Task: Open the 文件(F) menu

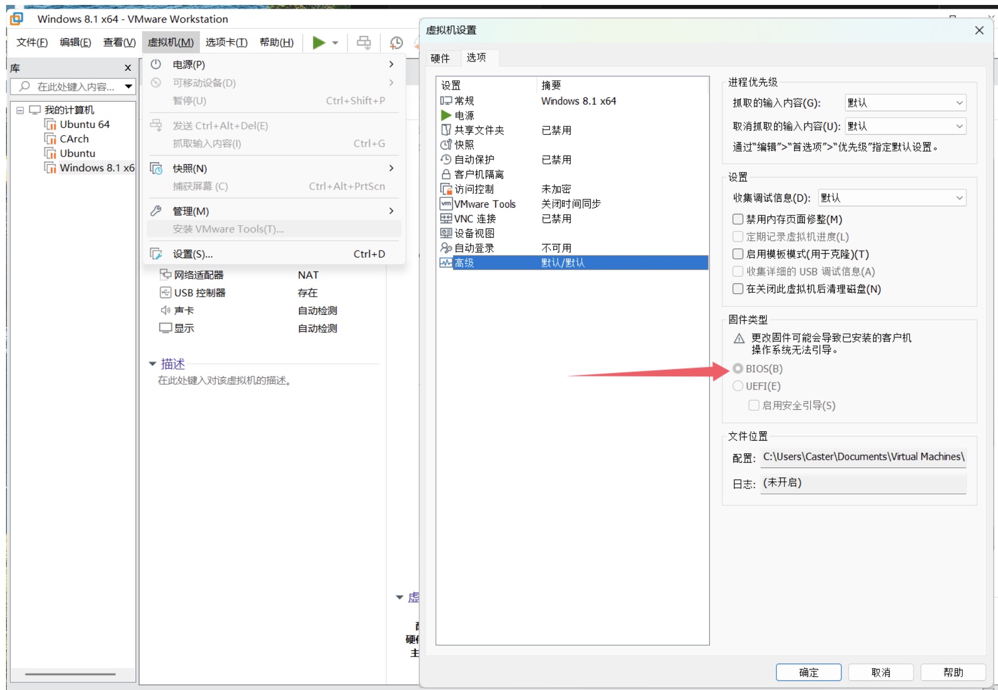Action: tap(32, 42)
